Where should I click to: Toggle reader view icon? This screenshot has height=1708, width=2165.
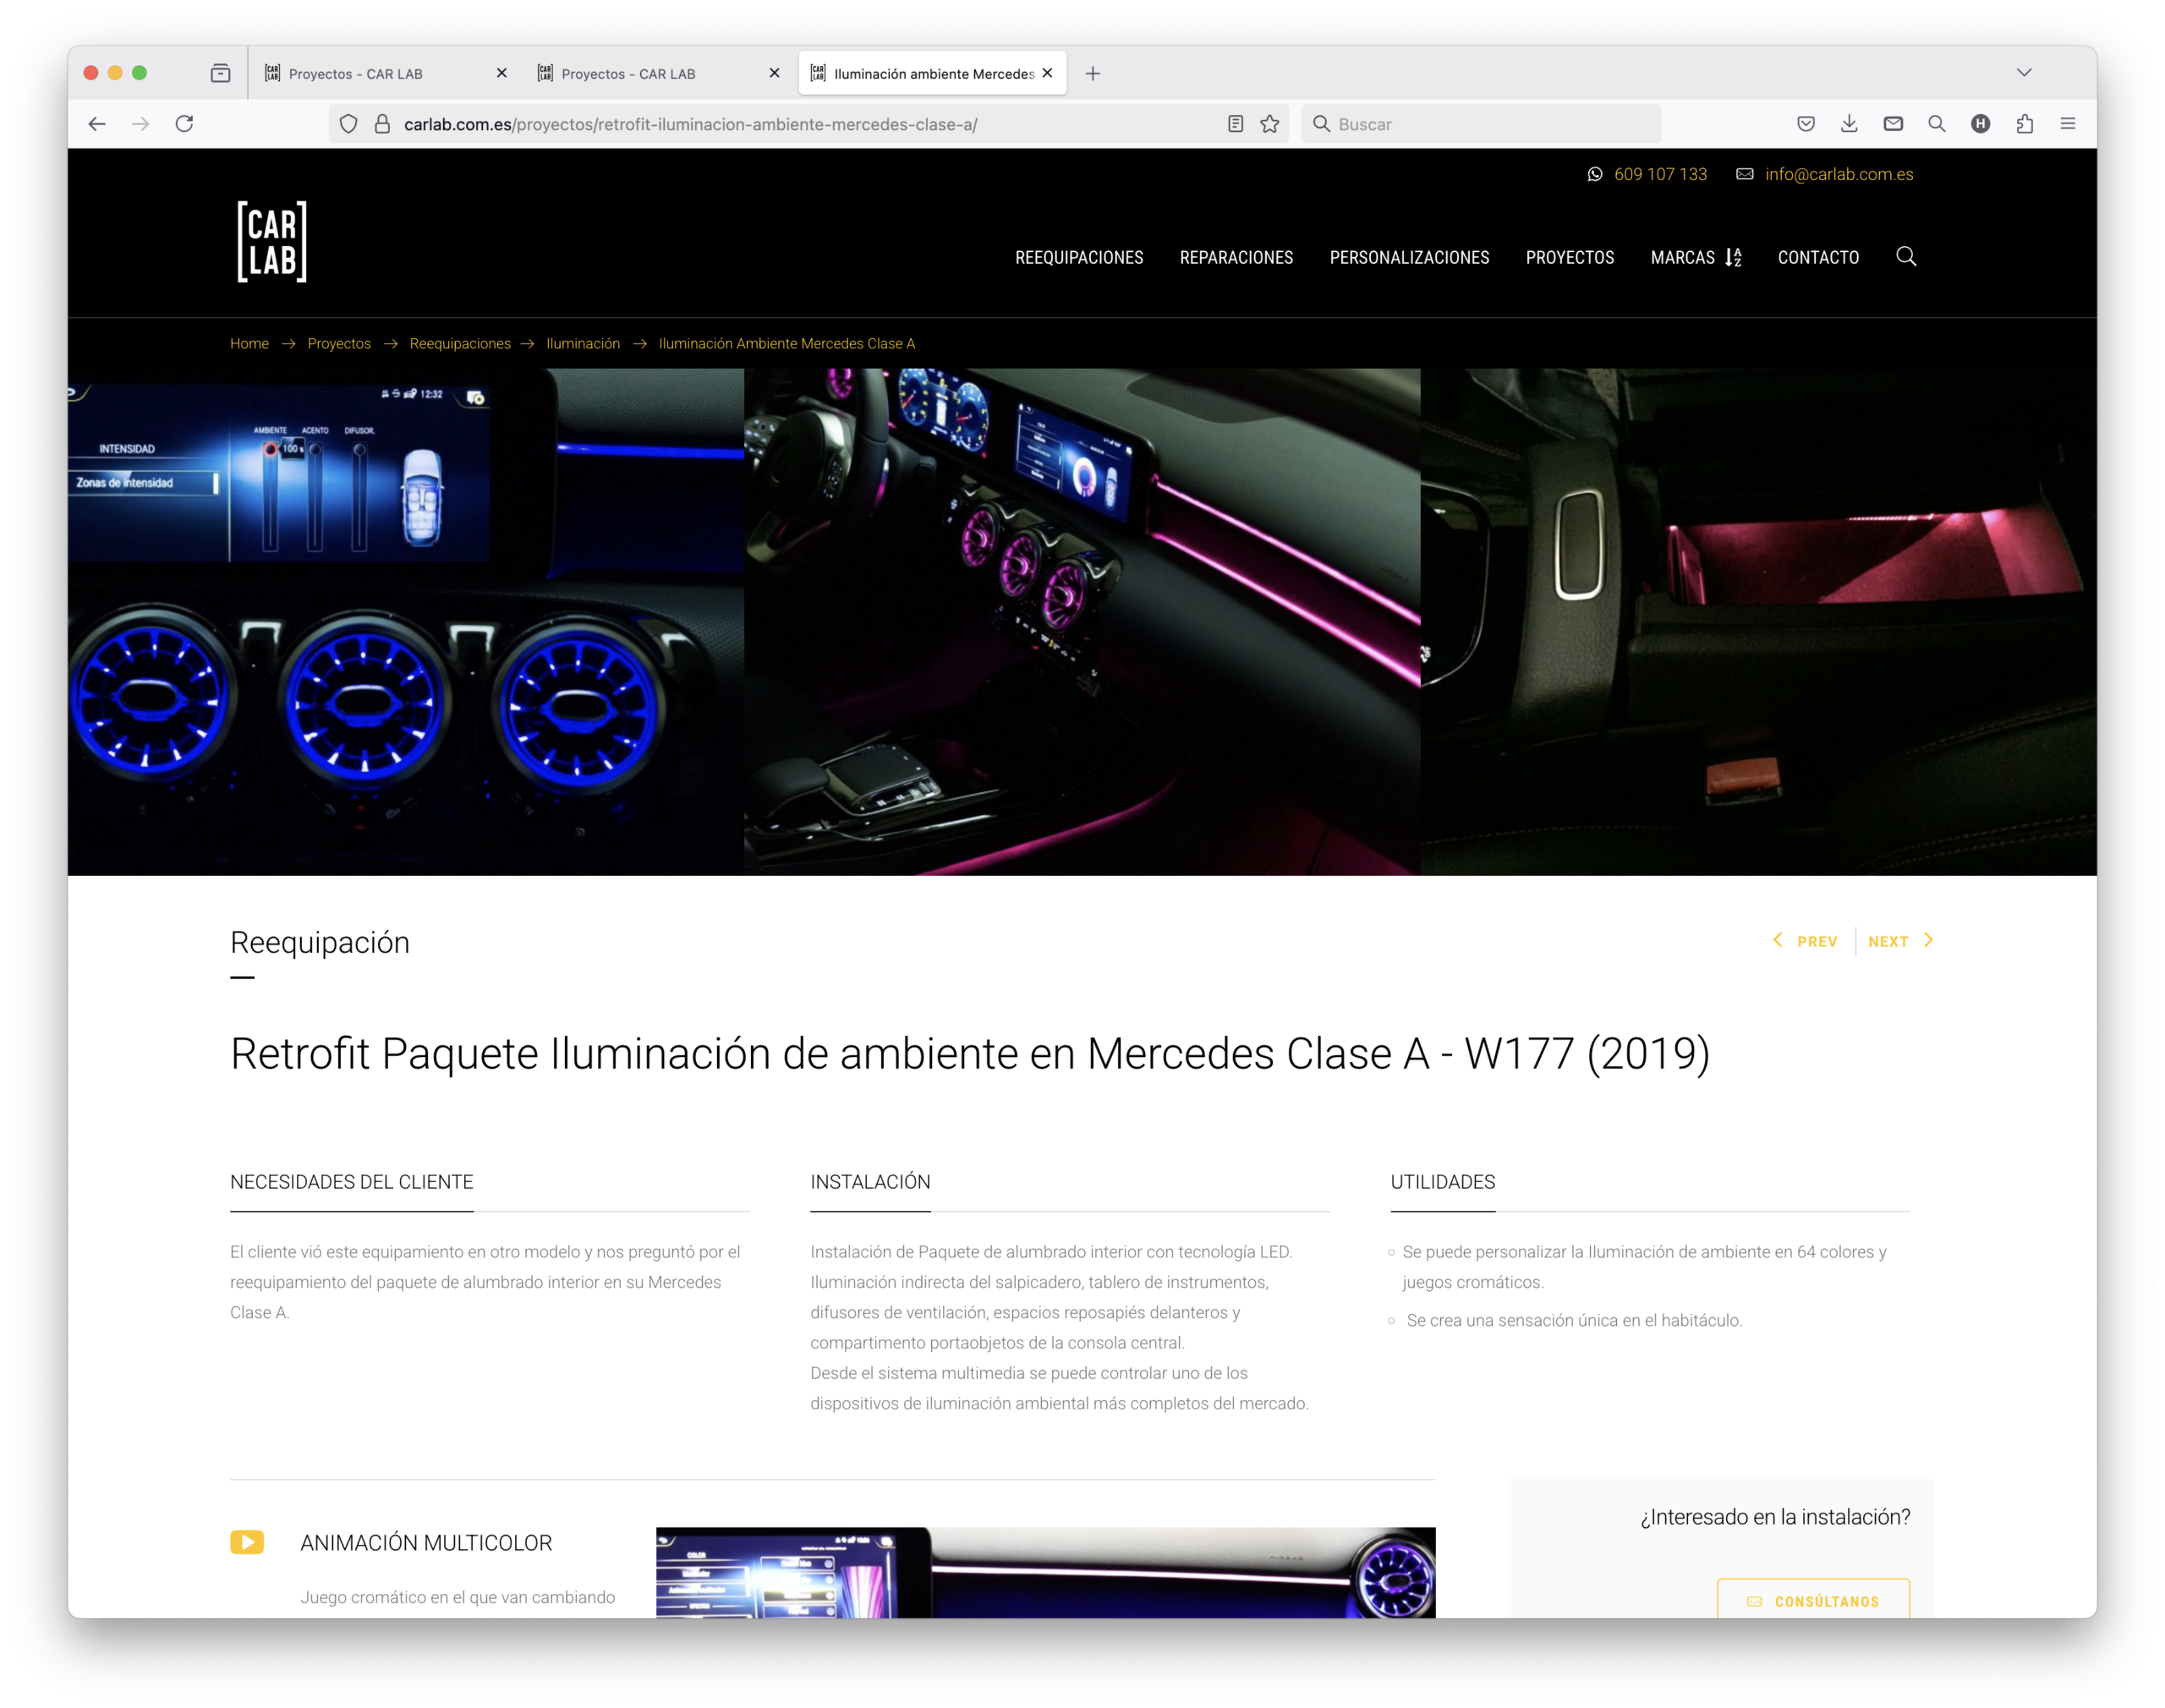click(1236, 124)
